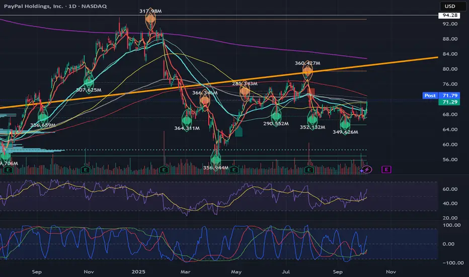The image size is (469, 277).
Task: Click the 356.944M volume label
Action: coord(216,168)
